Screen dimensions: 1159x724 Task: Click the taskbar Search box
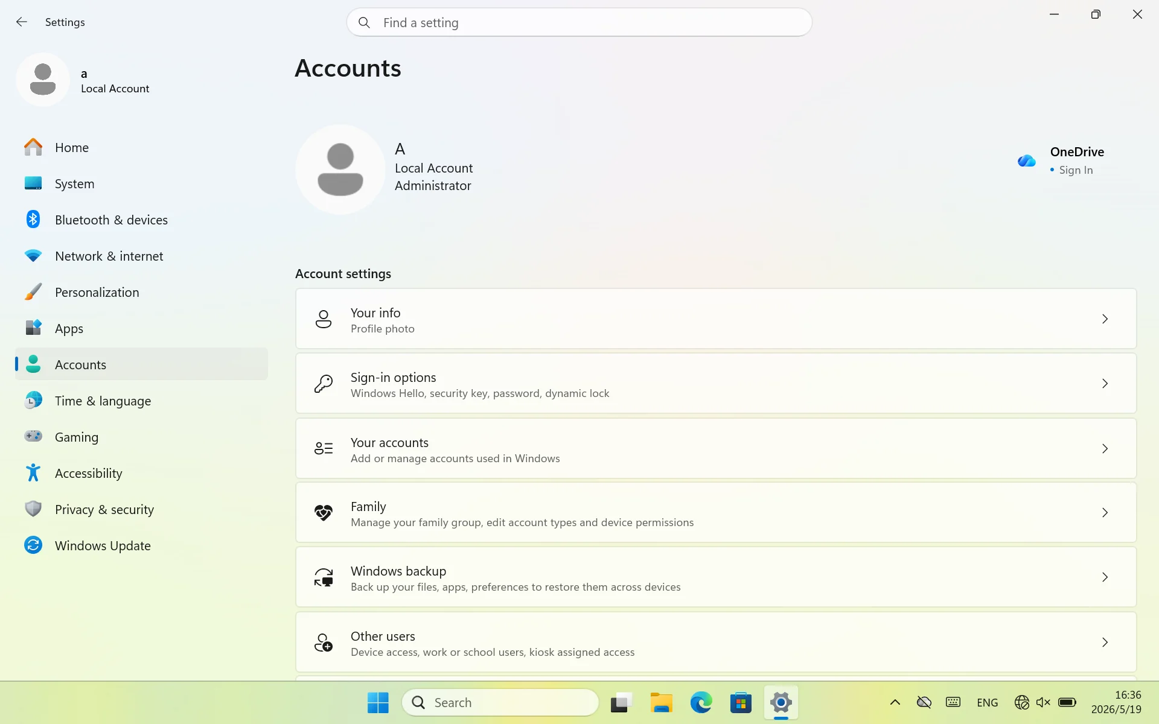tap(500, 703)
